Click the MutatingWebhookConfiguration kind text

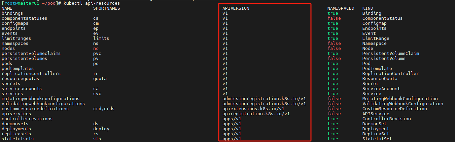click(400, 98)
